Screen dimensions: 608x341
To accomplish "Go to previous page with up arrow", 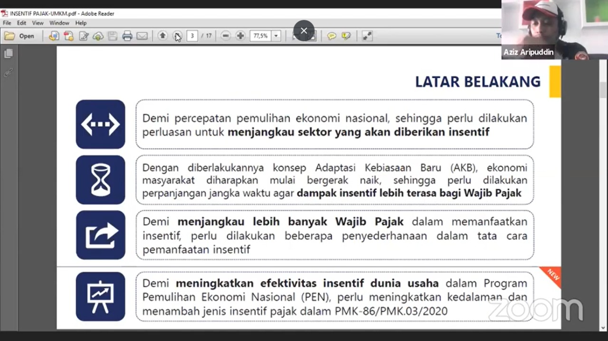I will tap(162, 36).
